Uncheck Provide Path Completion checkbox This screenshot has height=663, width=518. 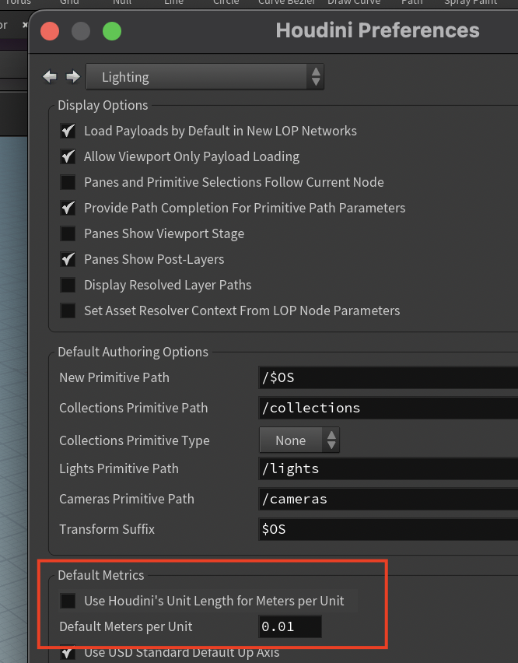68,208
